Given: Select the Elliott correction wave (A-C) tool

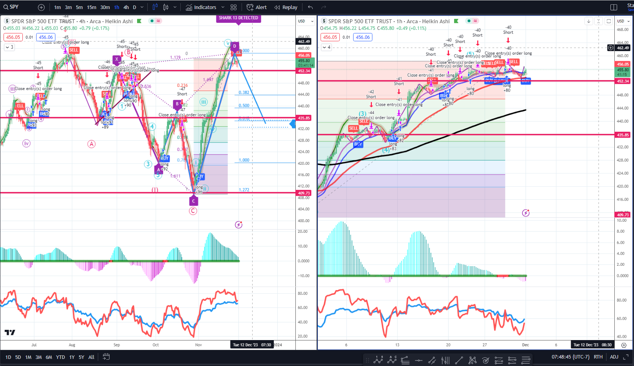Looking at the screenshot, I should (x=392, y=360).
